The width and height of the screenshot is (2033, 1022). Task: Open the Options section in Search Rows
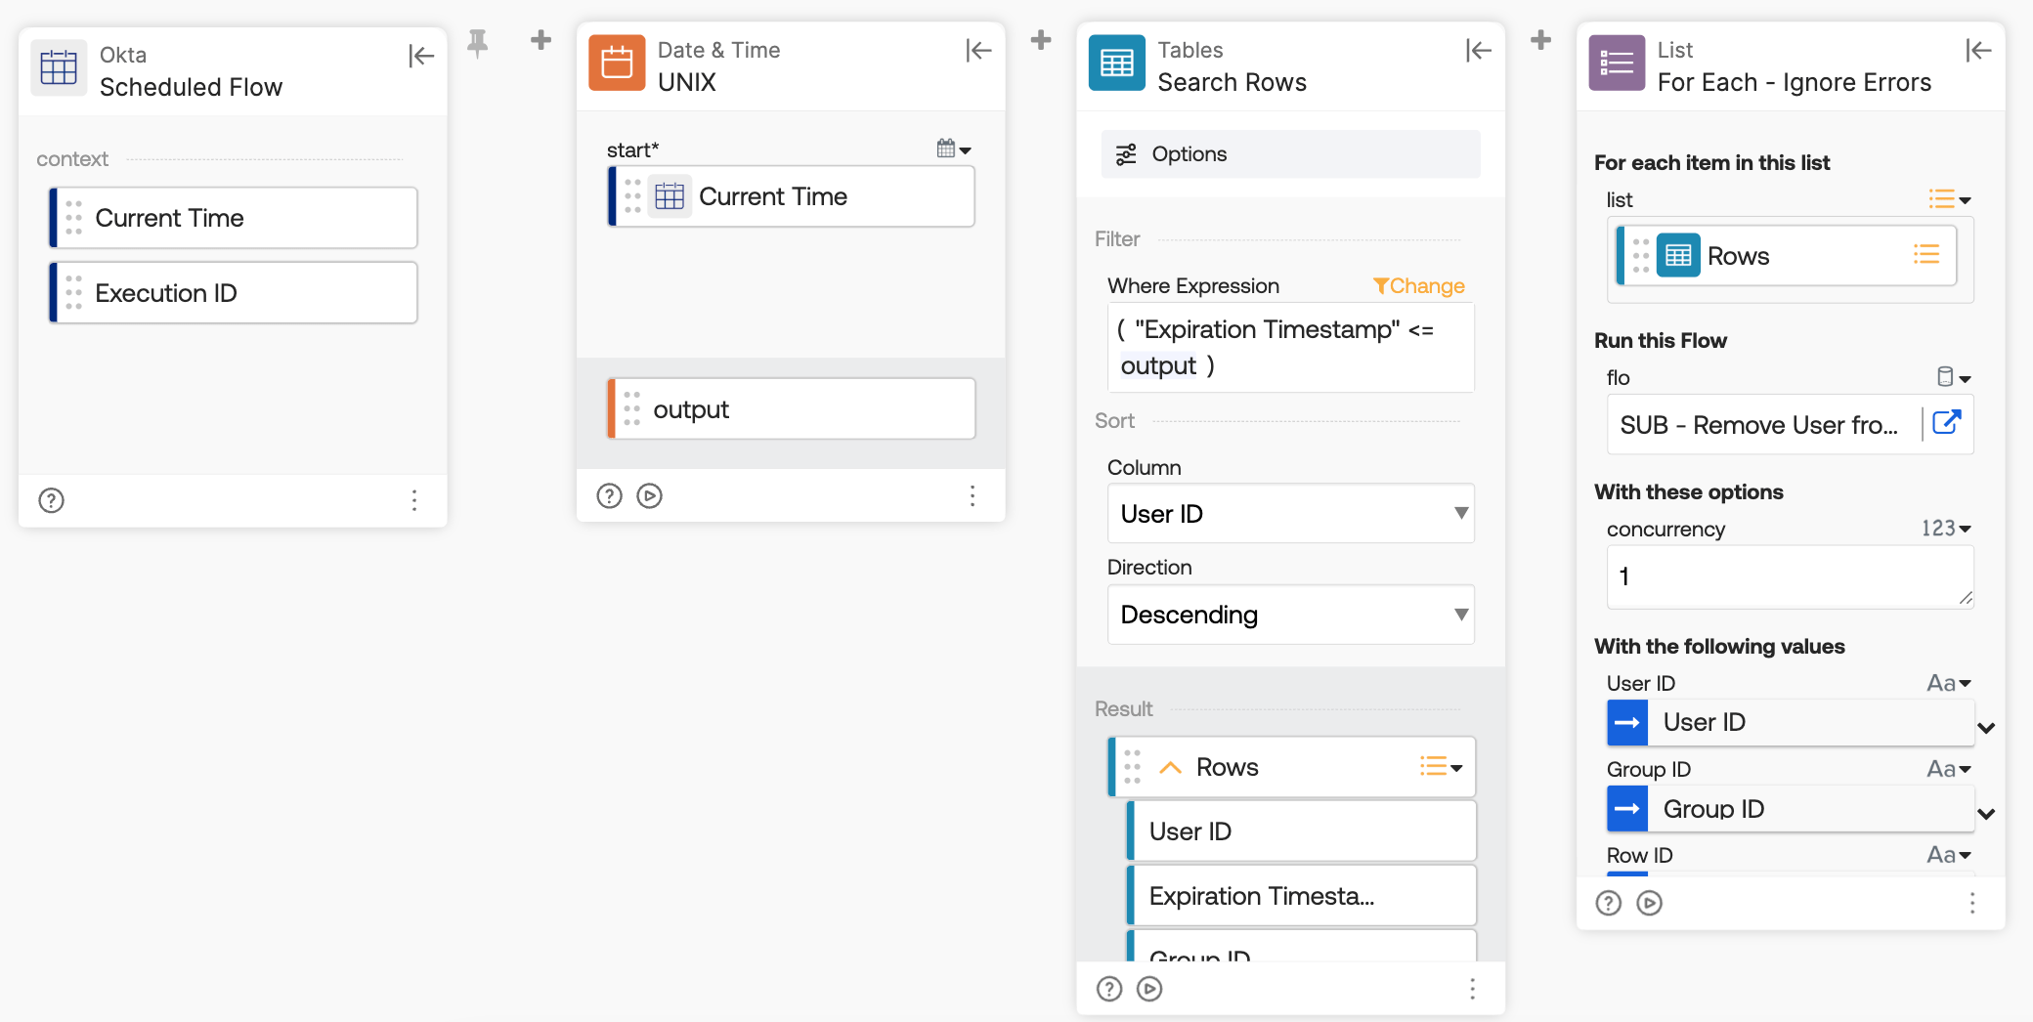(x=1290, y=154)
